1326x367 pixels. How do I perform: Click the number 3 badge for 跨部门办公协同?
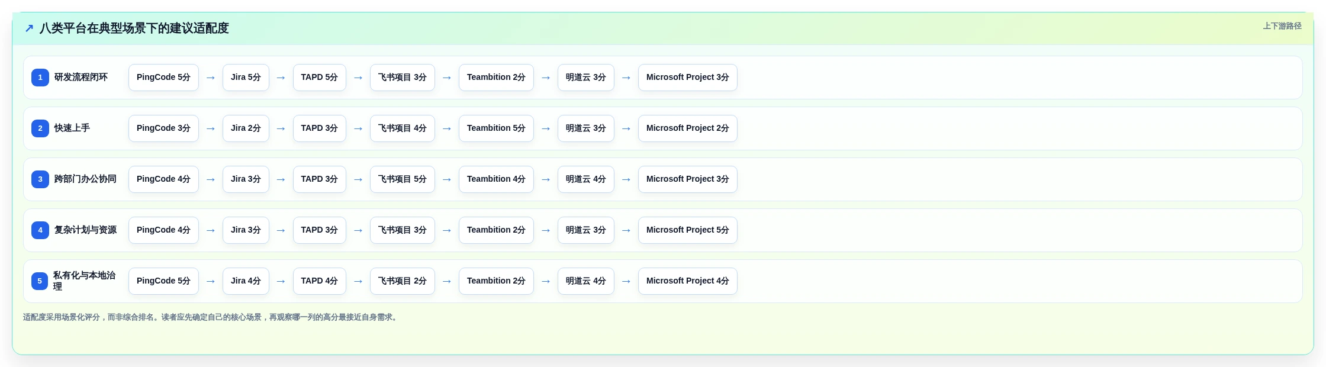[40, 179]
